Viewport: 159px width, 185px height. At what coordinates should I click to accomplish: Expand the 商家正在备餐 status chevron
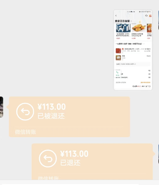[x=131, y=21]
